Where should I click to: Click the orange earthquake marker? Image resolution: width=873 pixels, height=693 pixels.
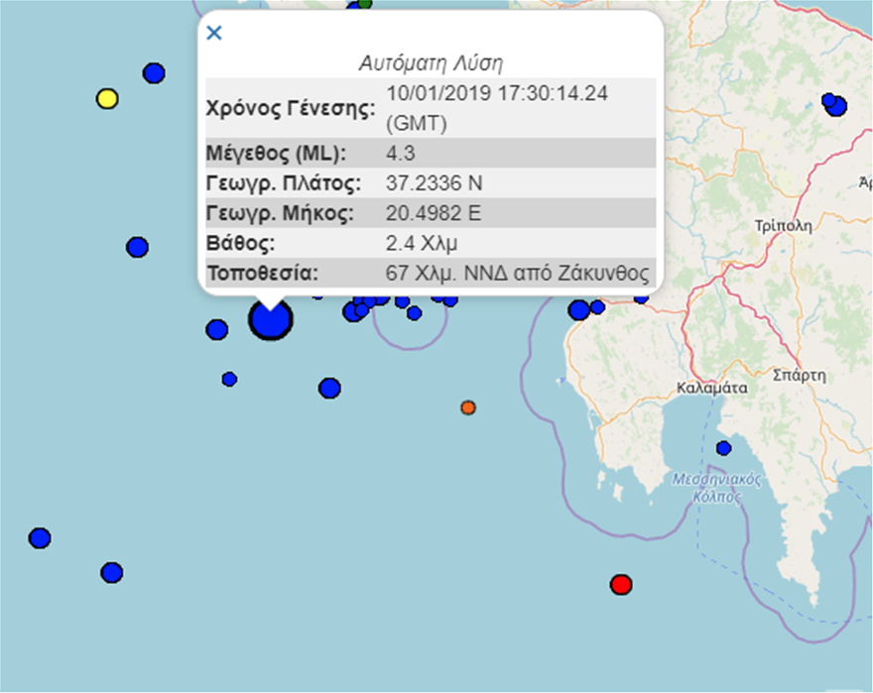click(x=468, y=407)
